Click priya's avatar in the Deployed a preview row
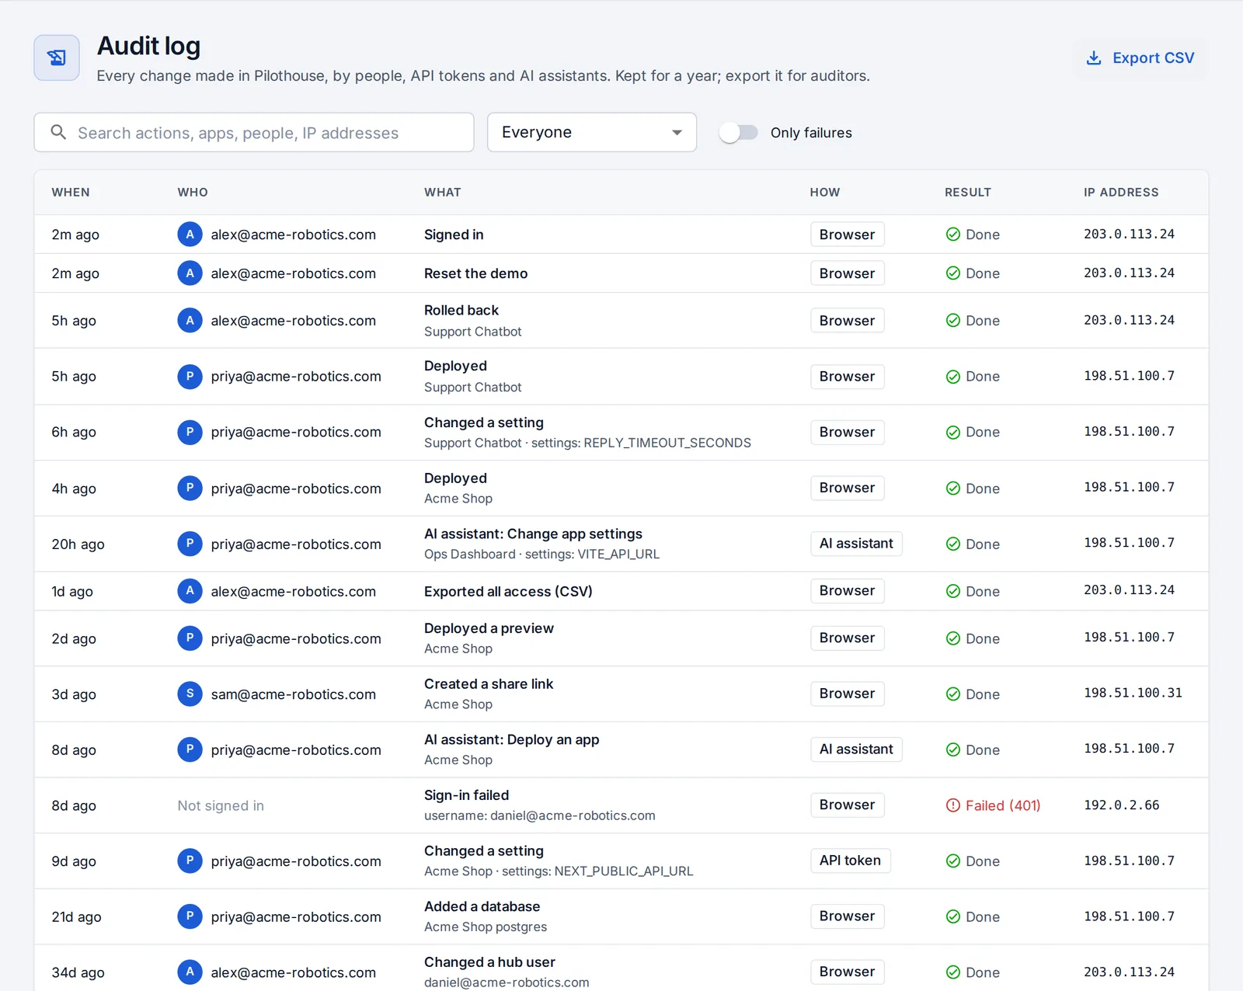 190,638
